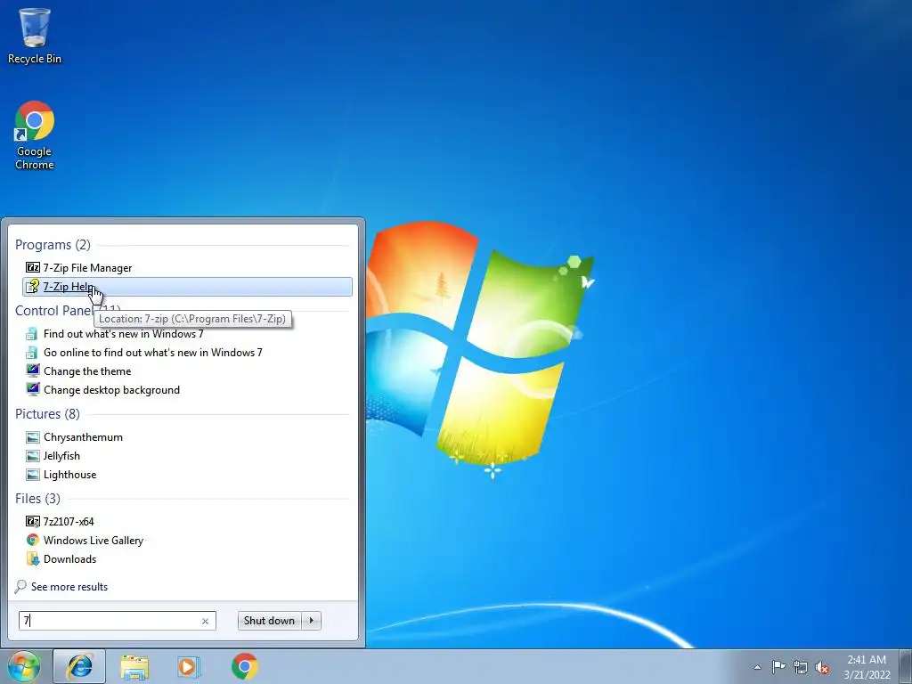912x684 pixels.
Task: Click the Jellyfish image thumbnail icon
Action: tap(33, 455)
